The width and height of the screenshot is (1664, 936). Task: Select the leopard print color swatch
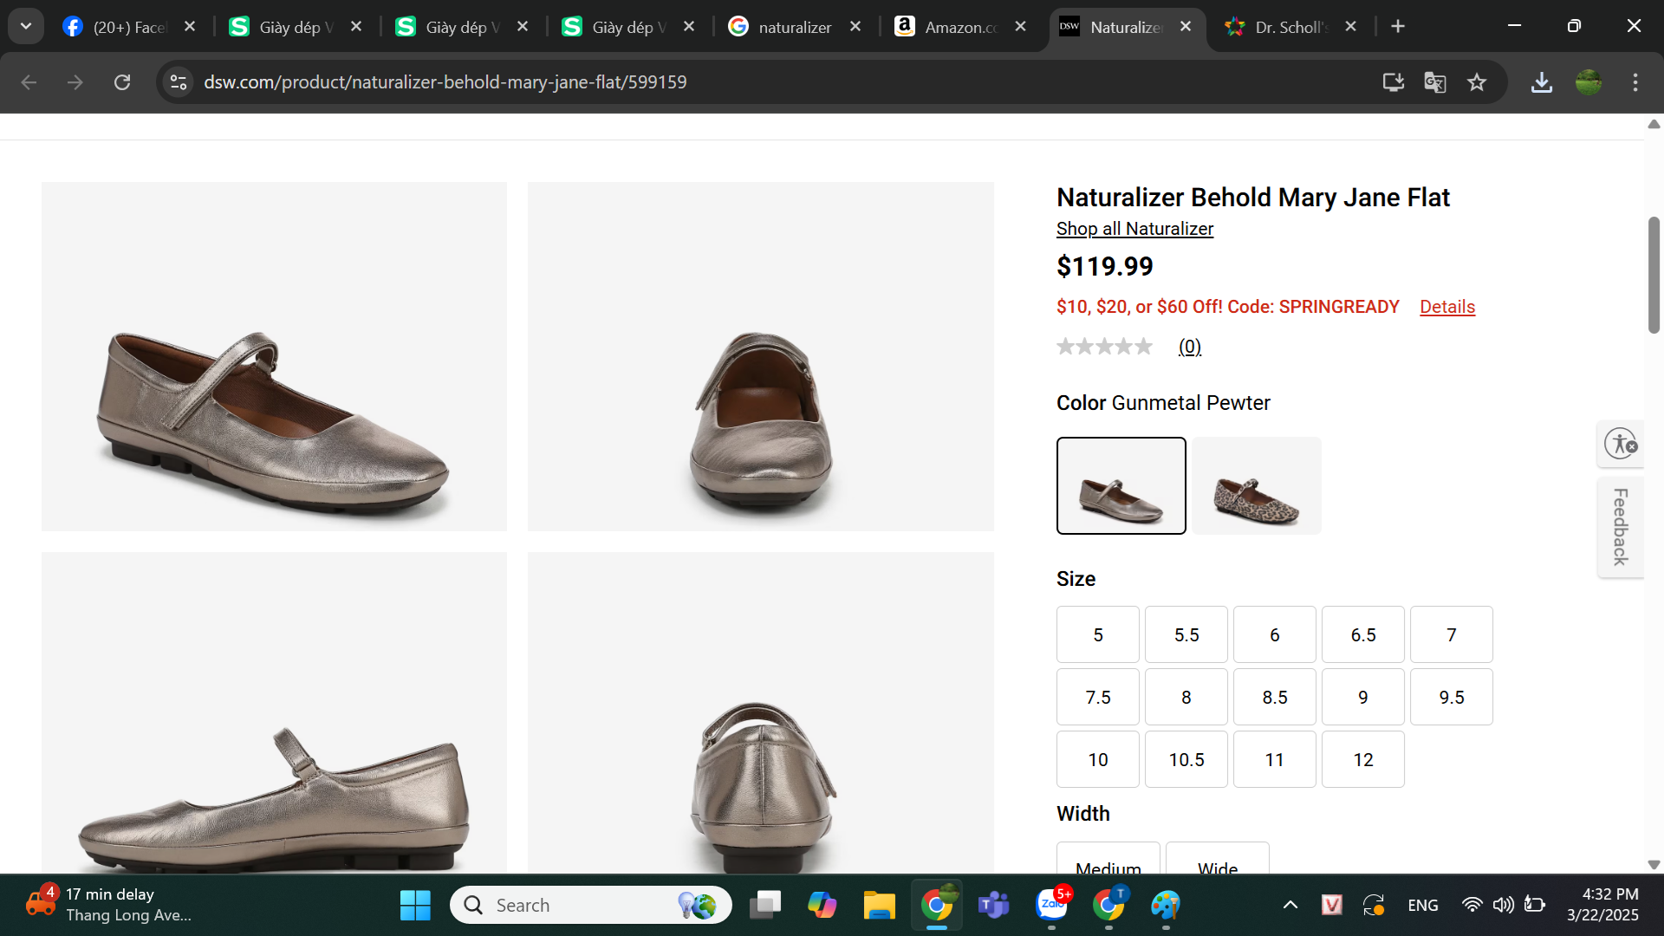(x=1256, y=485)
